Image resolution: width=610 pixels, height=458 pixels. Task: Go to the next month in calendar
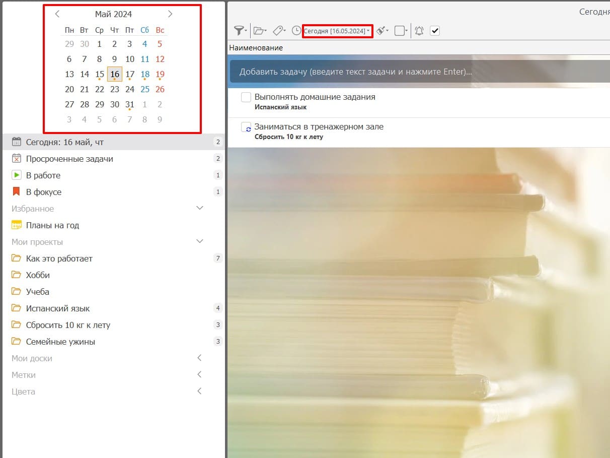tap(170, 14)
